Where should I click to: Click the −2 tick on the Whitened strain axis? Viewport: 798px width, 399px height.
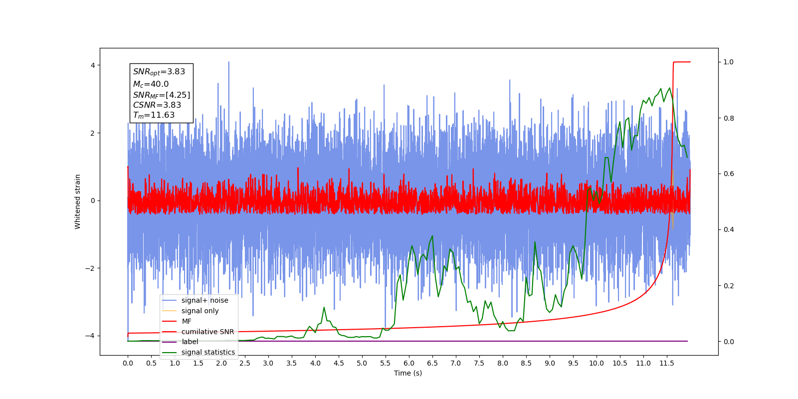tap(90, 268)
